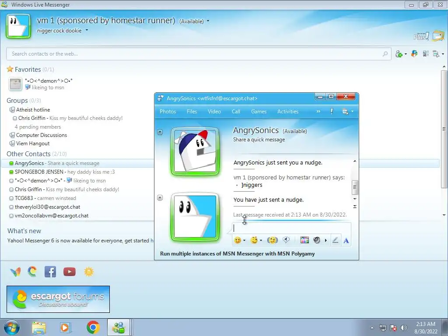Open the escargot forums banner
Screen dimensions: 448x336
(x=58, y=299)
